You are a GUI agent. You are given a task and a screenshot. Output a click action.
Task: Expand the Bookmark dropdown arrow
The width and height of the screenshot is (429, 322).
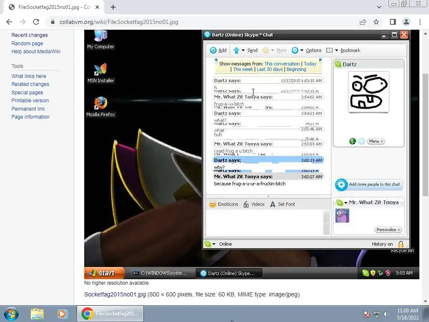336,50
